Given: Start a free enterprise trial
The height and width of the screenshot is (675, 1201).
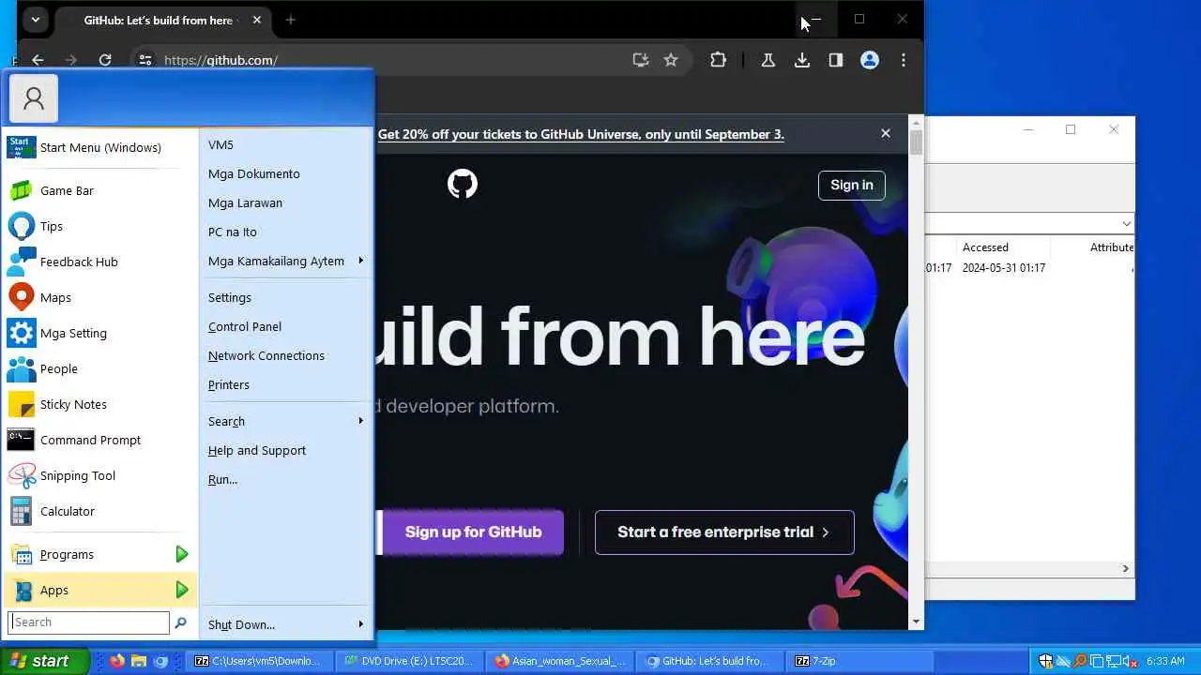Looking at the screenshot, I should tap(724, 532).
